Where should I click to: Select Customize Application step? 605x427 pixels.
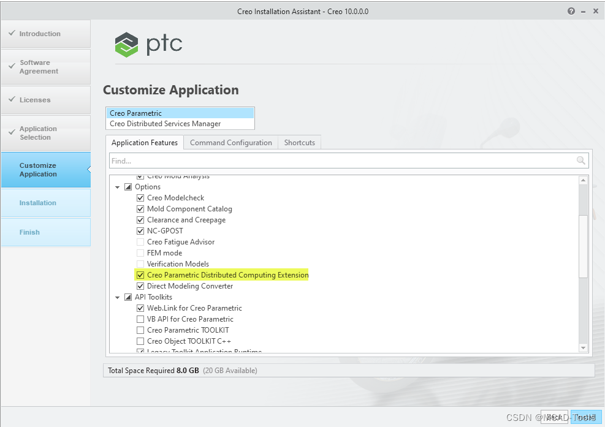46,170
